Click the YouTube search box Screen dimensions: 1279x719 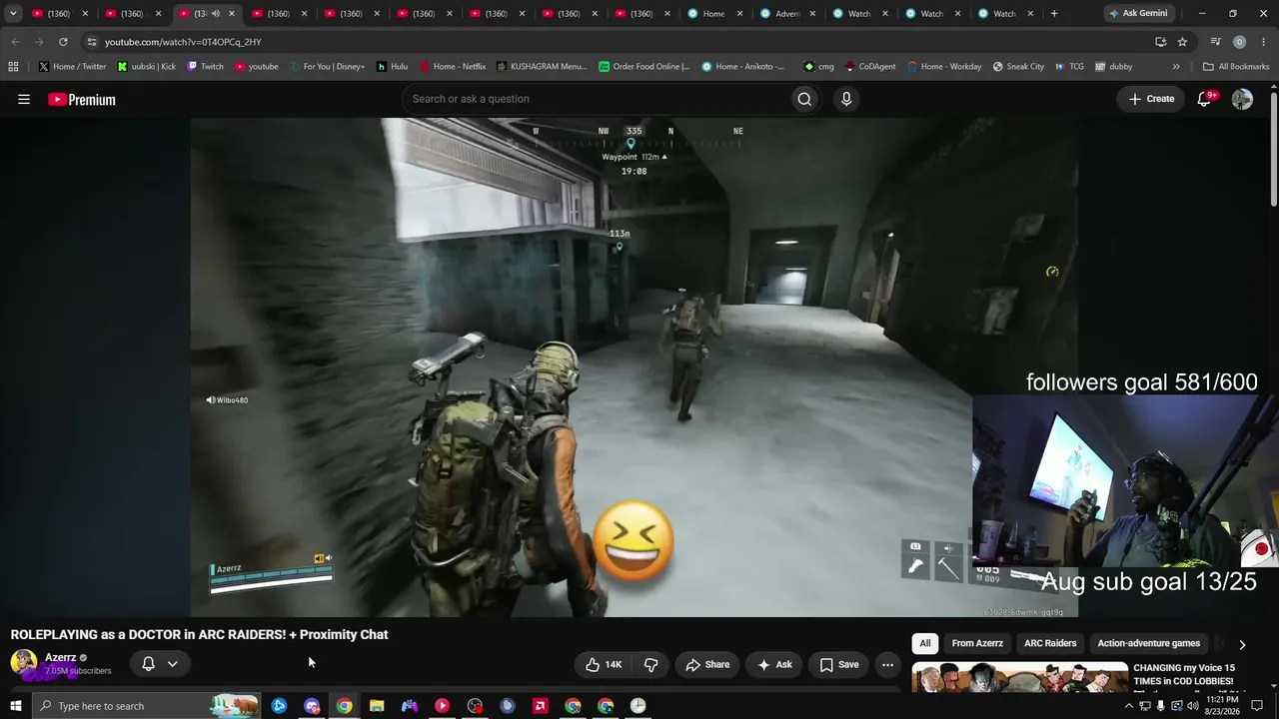pos(595,99)
